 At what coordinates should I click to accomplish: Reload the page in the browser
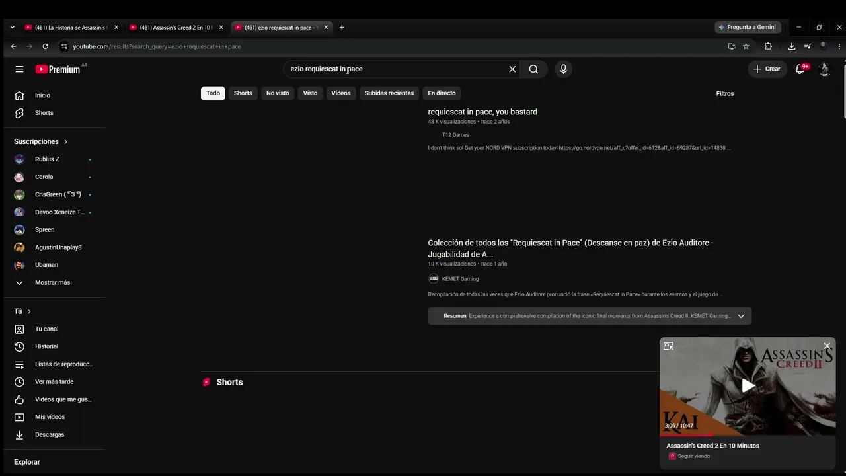pyautogui.click(x=45, y=46)
